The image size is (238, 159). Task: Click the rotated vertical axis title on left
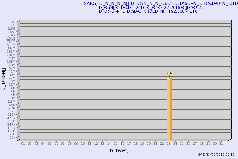[x=4, y=79]
